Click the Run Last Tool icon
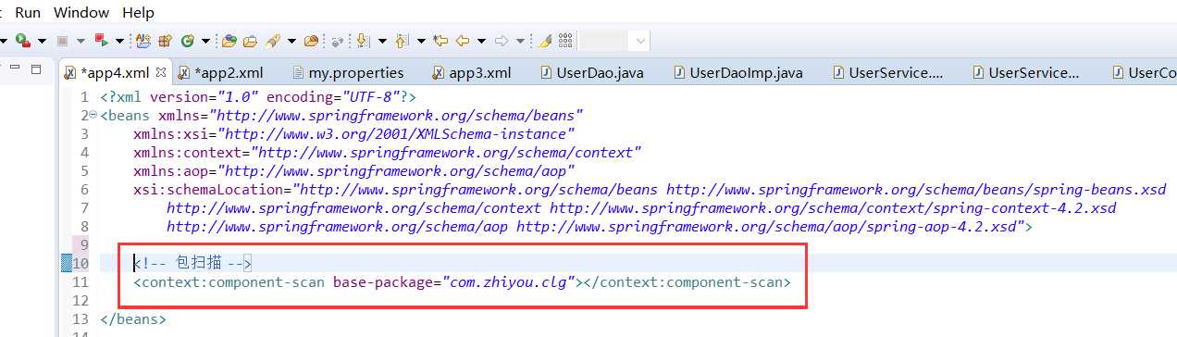This screenshot has width=1177, height=337. [x=23, y=41]
